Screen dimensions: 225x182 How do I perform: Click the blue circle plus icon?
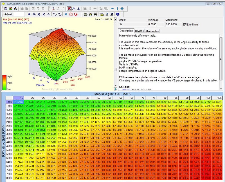pos(118,14)
